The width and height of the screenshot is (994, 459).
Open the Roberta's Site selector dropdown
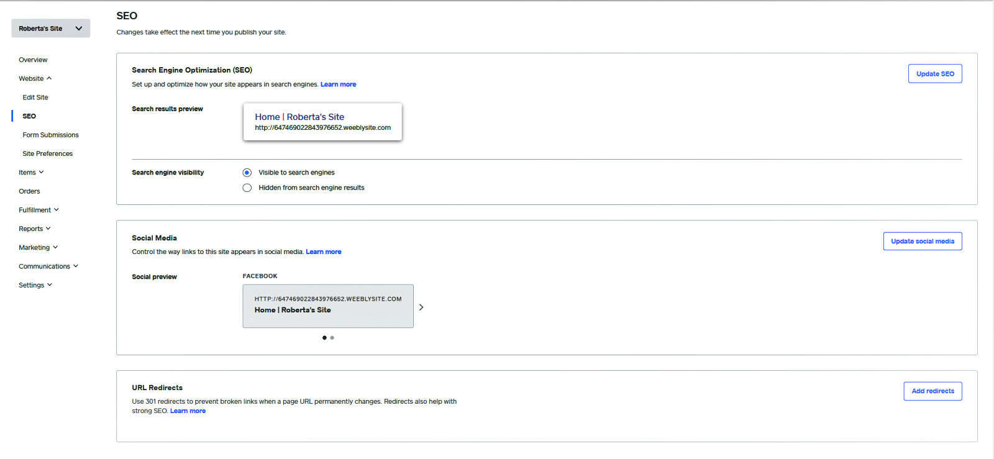[x=50, y=29]
